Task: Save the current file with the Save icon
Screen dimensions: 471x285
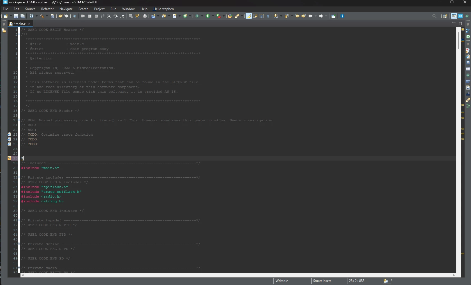Action: [16, 16]
